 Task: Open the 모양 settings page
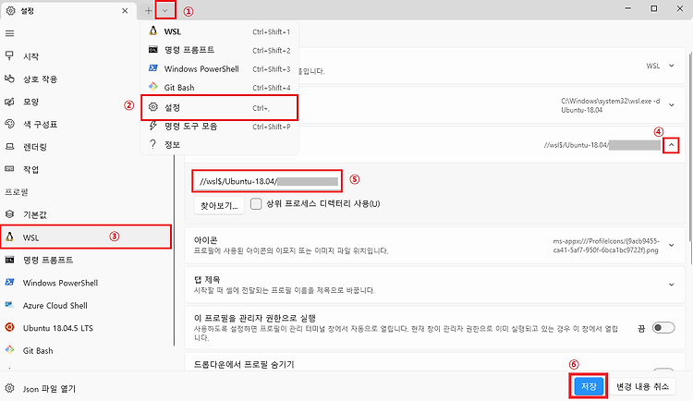[86, 102]
